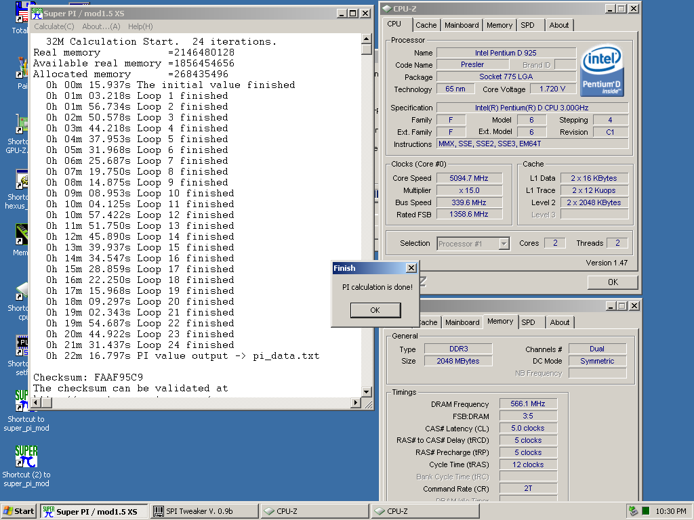
Task: Click OK in the Finish dialog
Action: tap(375, 310)
